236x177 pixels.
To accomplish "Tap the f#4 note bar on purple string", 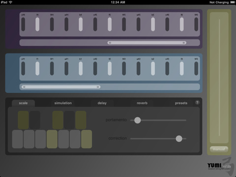I will tap(52, 24).
